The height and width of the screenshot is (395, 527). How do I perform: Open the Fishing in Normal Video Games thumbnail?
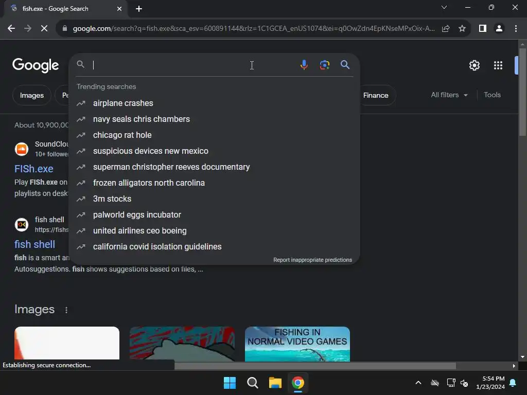tap(297, 344)
